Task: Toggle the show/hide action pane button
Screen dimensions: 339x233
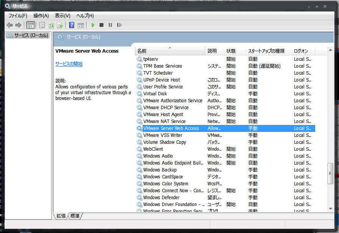Action: click(x=81, y=25)
